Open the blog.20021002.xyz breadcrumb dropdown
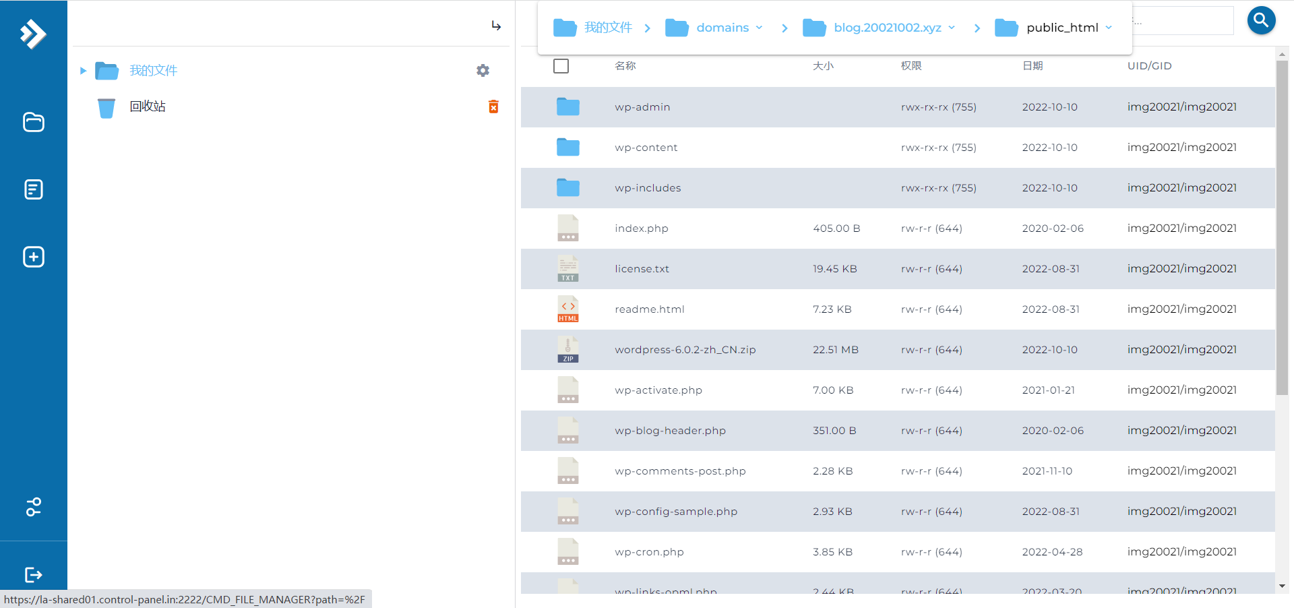1294x608 pixels. (952, 28)
